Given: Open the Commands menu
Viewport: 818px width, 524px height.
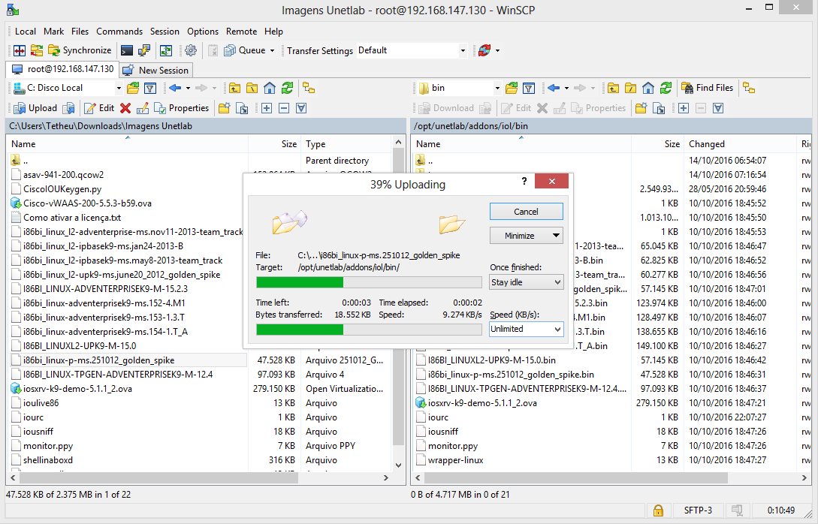Looking at the screenshot, I should [x=119, y=32].
